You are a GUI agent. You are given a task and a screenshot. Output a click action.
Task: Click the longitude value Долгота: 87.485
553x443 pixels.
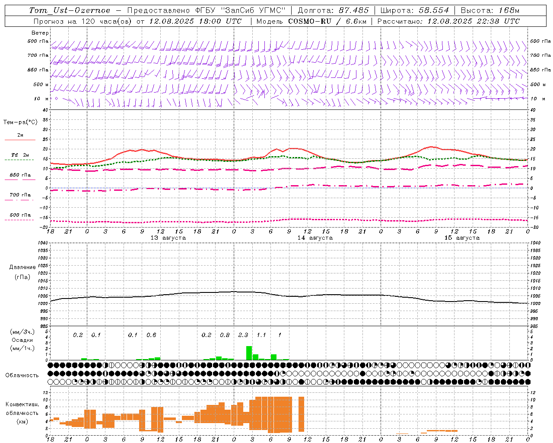click(333, 10)
